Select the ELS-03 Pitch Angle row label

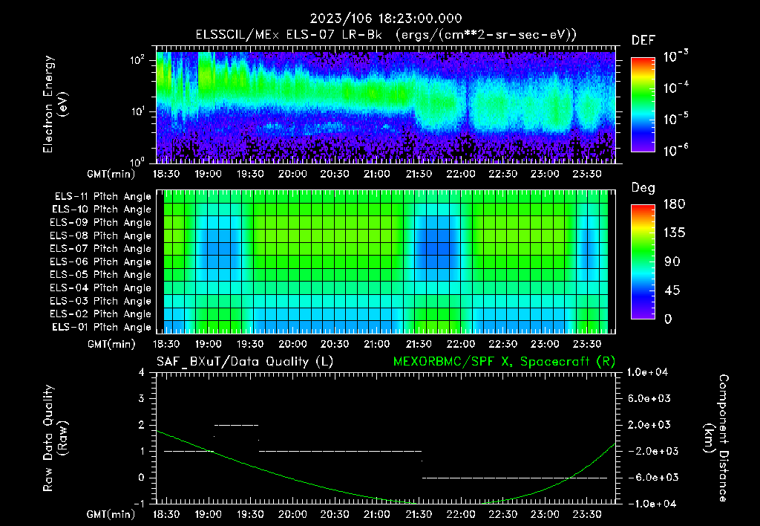[x=101, y=301]
